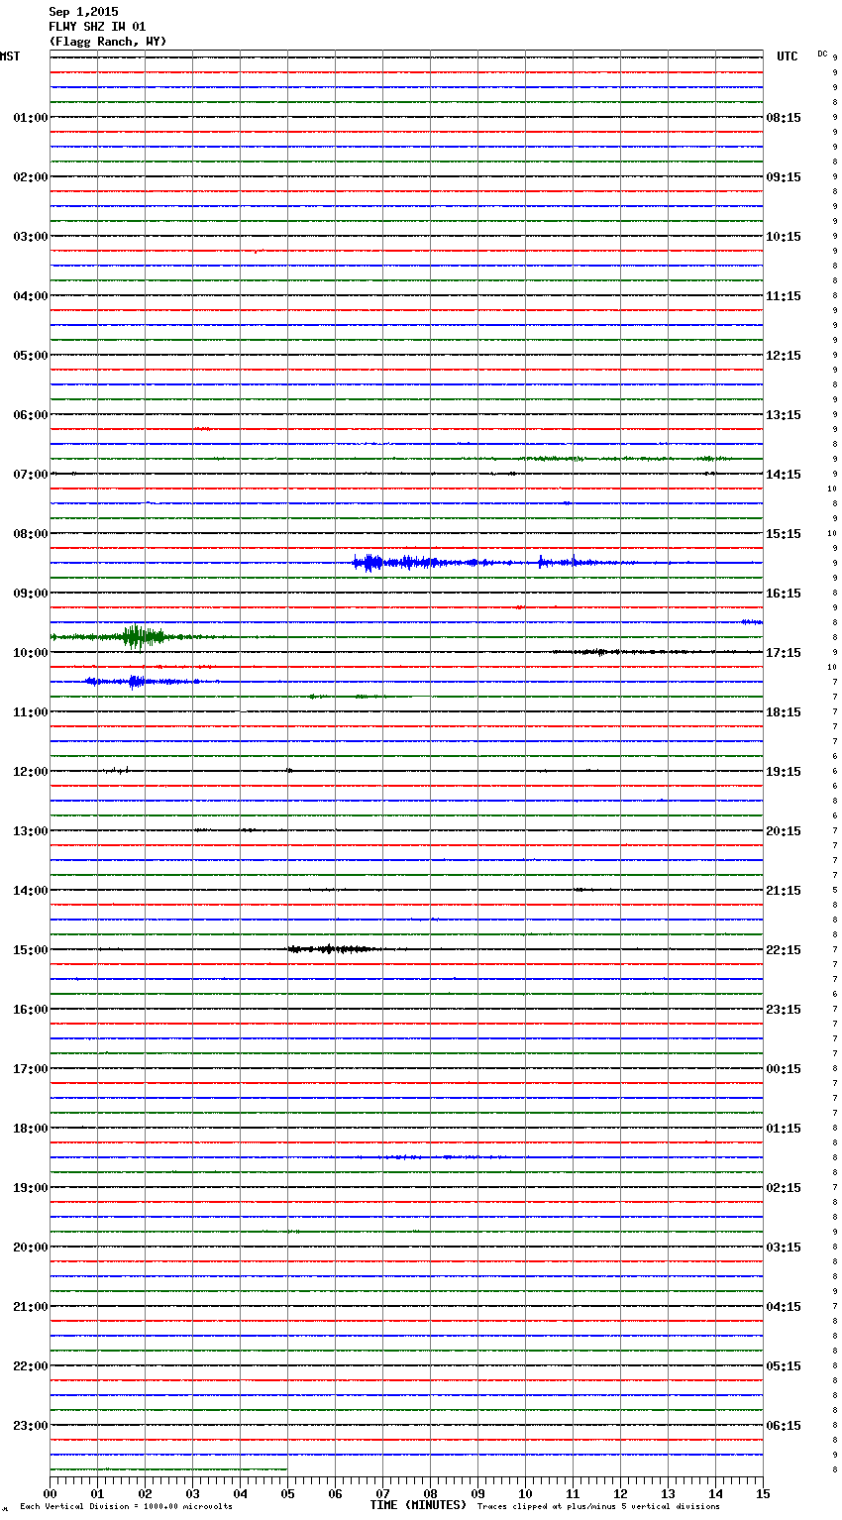Pick the 15:15 UTC time label

tap(784, 534)
